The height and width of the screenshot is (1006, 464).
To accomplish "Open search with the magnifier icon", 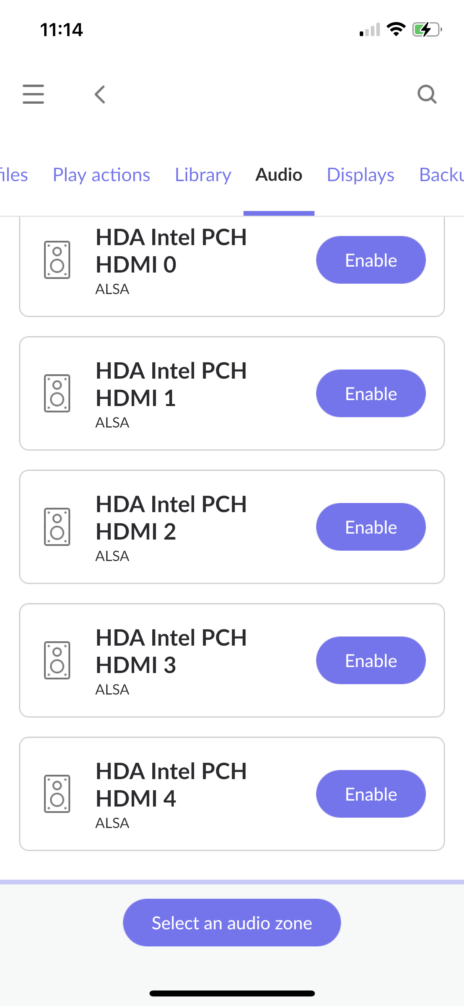I will click(427, 94).
